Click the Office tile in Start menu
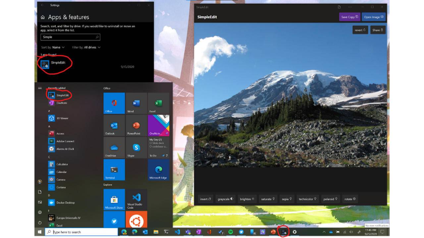The image size is (424, 238). 114,103
